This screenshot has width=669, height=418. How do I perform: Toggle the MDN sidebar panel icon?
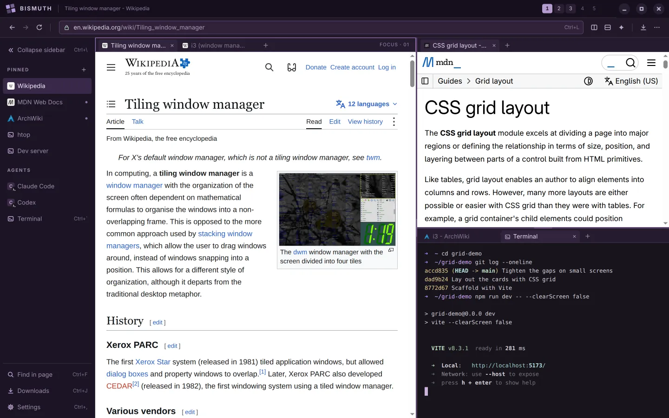pos(425,81)
